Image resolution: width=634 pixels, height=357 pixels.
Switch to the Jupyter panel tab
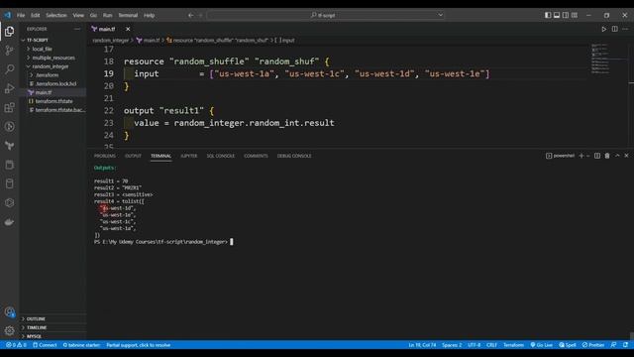189,156
